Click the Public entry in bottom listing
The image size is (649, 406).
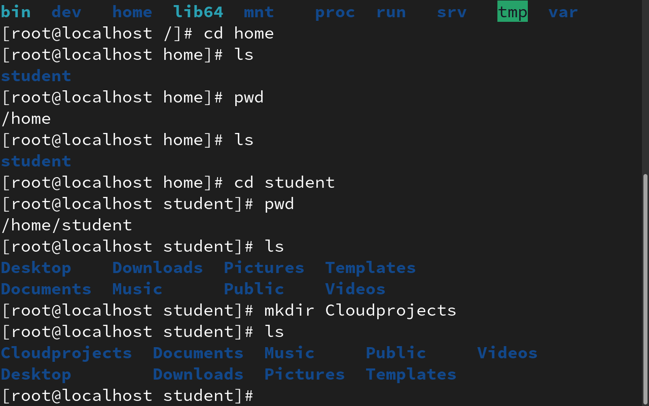click(395, 353)
